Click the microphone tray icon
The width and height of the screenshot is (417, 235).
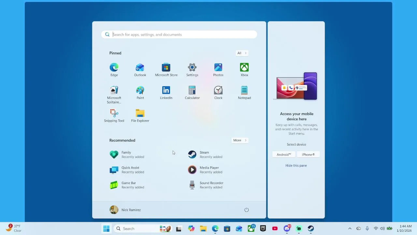367,228
